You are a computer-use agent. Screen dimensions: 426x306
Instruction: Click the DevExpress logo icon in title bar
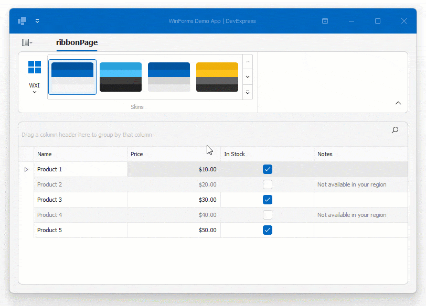point(22,20)
